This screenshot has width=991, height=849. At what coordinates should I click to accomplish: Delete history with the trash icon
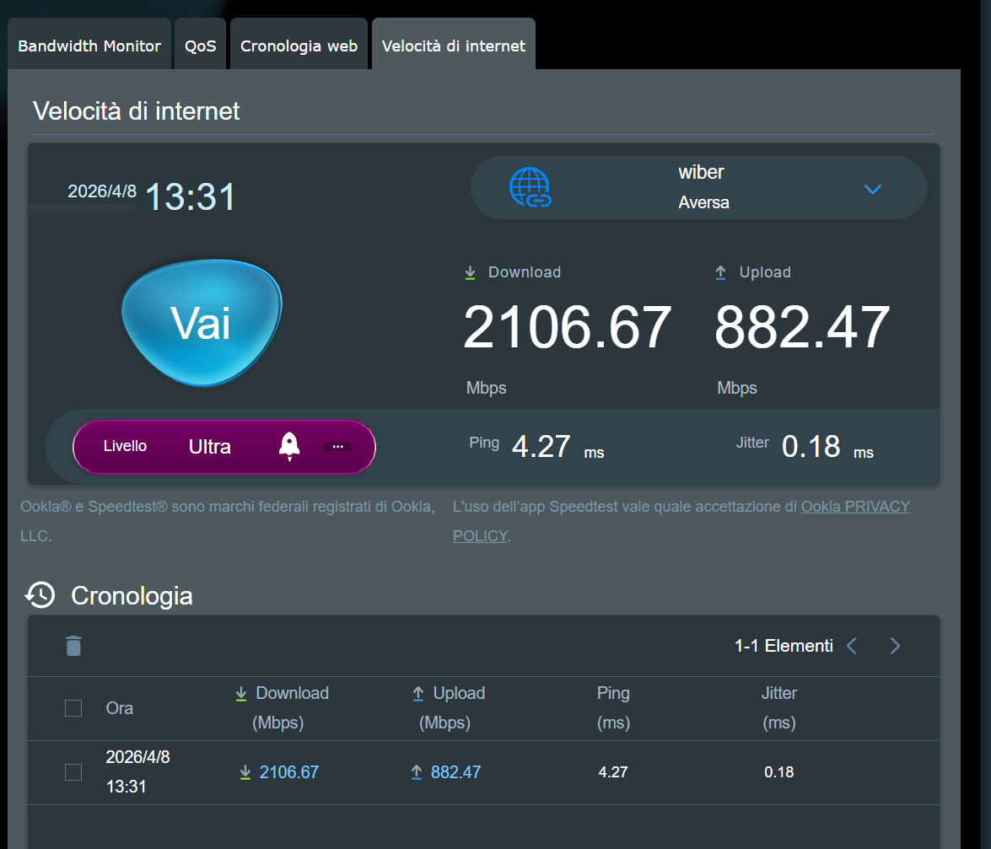coord(74,646)
